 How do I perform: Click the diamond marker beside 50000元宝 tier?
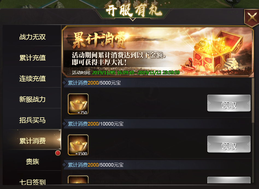(64, 165)
